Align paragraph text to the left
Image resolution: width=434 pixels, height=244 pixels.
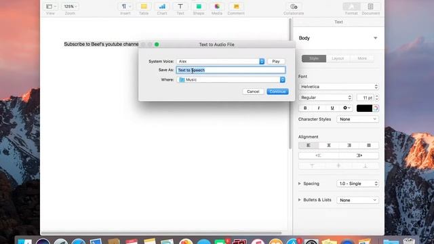click(309, 145)
